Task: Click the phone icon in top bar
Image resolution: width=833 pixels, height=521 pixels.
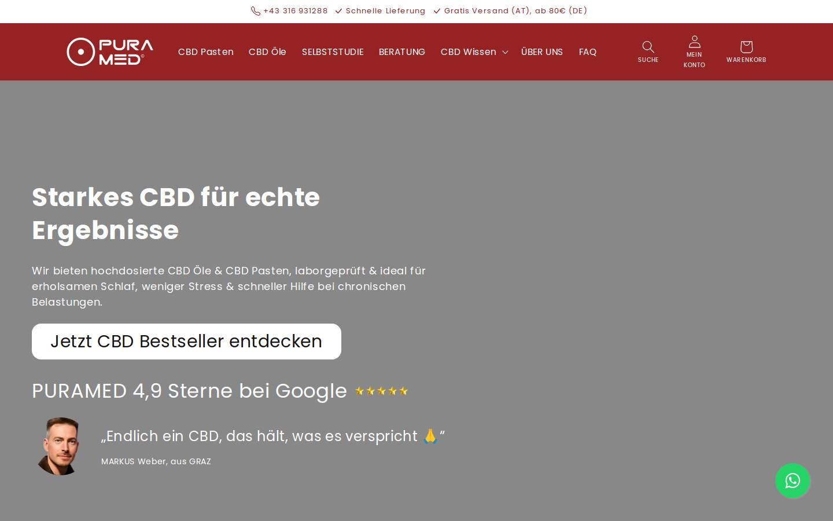Action: click(x=256, y=11)
